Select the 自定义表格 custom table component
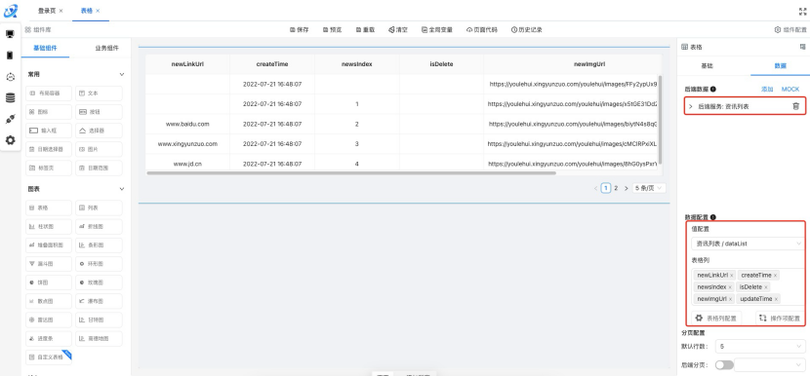810x376 pixels. pyautogui.click(x=49, y=357)
